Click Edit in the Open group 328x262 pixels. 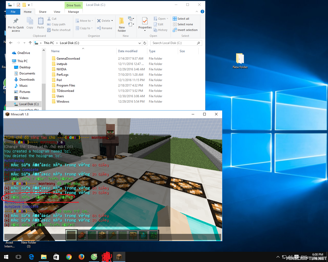[x=158, y=24]
